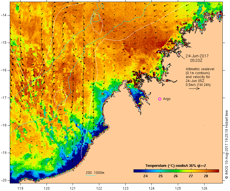The image size is (230, 191).
Task: Click longitude label '123'
Action: click(125, 188)
